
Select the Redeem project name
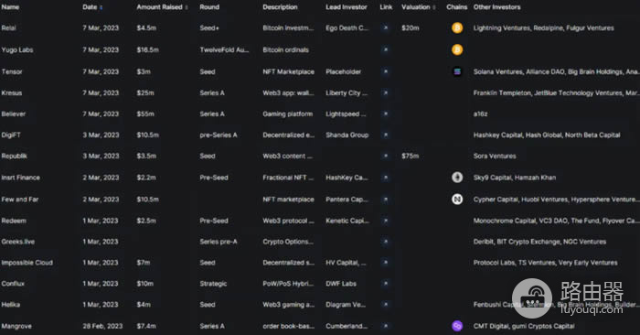(14, 221)
